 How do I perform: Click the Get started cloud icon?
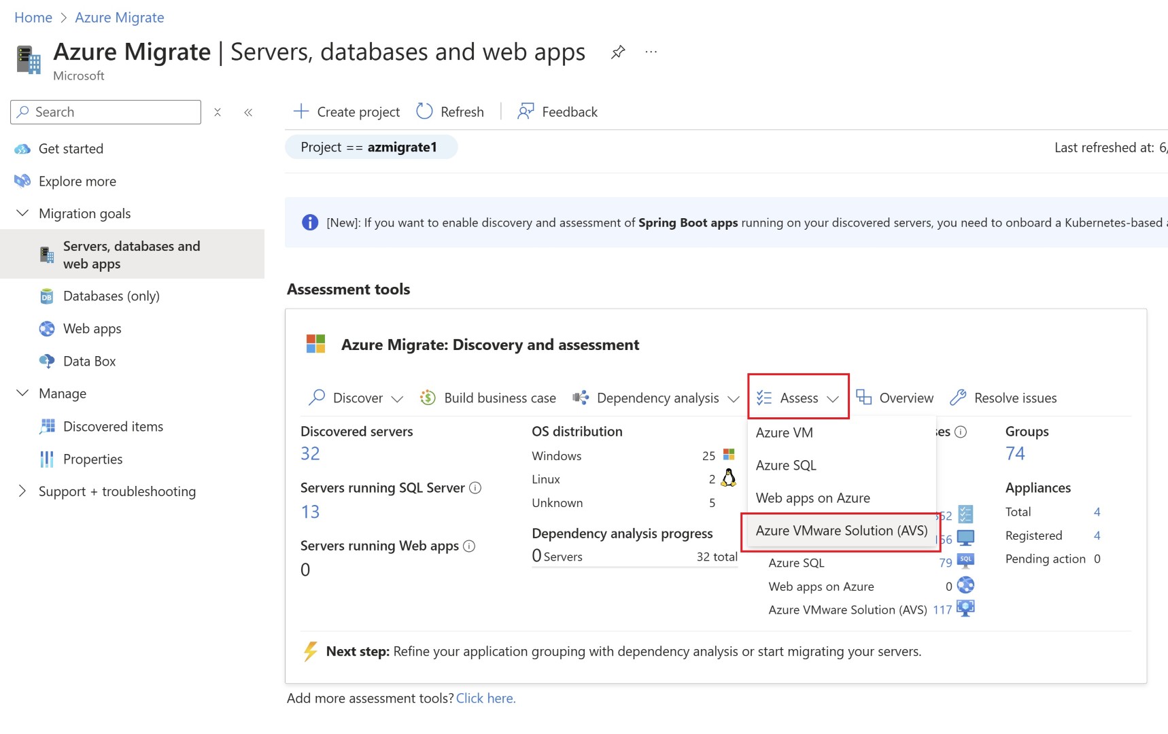(x=22, y=149)
